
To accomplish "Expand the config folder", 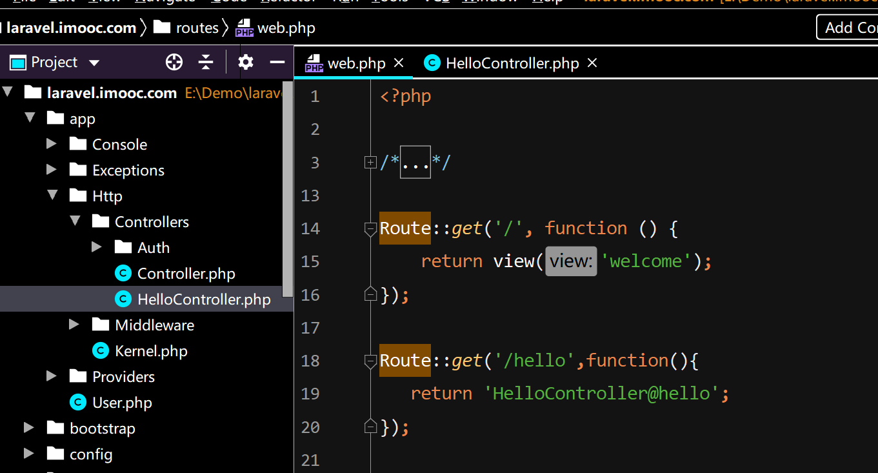I will (x=28, y=454).
